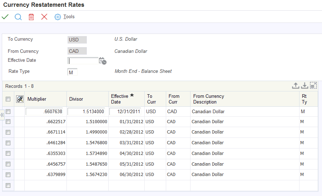
Task: Check the row dated 05/31/2012
Action: (x=8, y=164)
